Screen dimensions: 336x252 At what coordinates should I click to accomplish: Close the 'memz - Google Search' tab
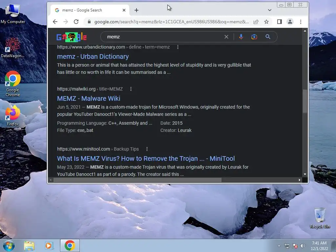(x=124, y=10)
